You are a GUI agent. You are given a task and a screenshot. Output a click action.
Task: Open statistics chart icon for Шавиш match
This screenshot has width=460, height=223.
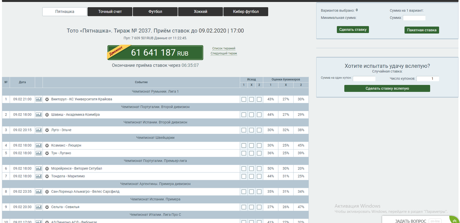(x=39, y=114)
